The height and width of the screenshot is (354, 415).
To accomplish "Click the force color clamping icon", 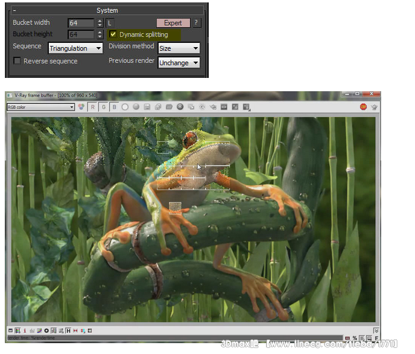I will point(17,330).
